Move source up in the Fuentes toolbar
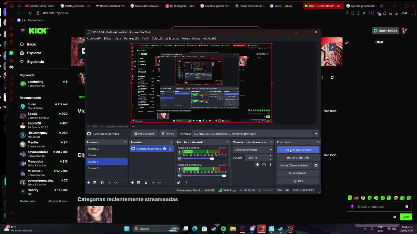The width and height of the screenshot is (417, 234). coord(153,183)
